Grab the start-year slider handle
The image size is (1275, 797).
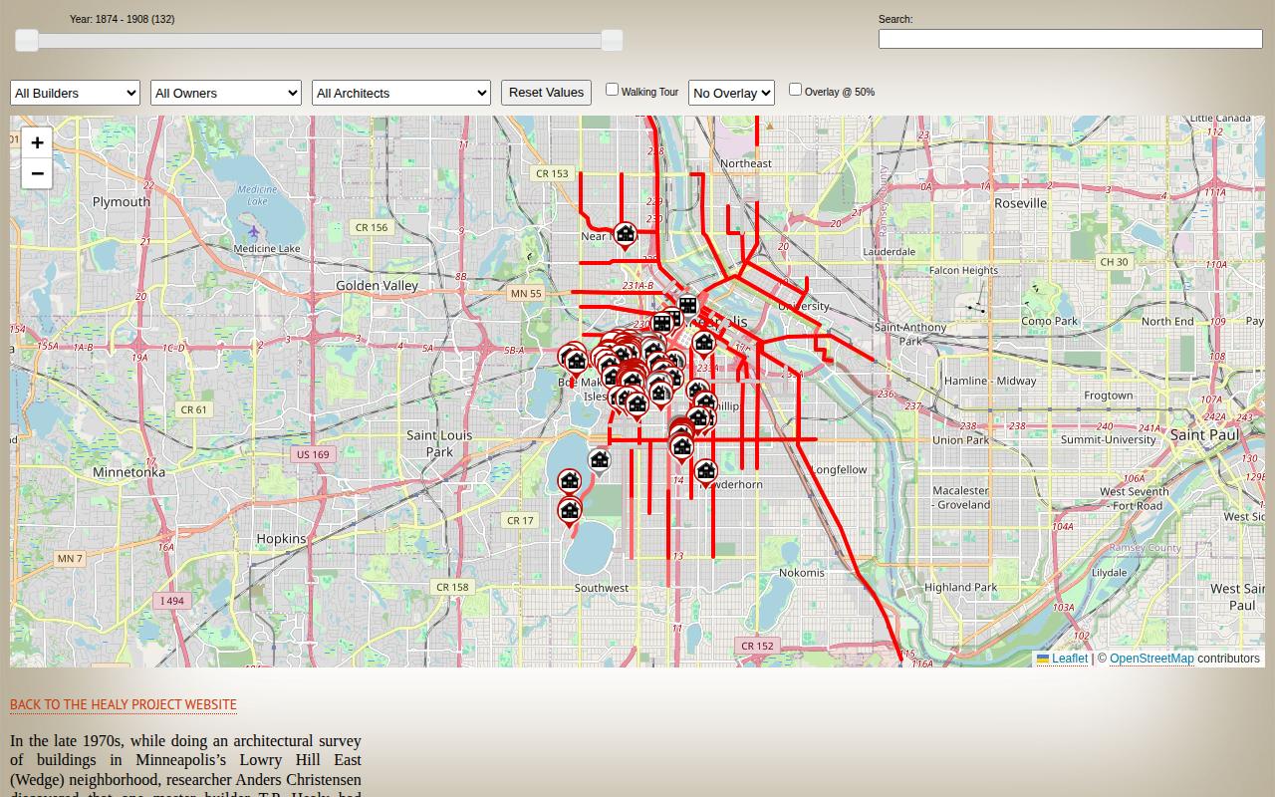tap(27, 40)
